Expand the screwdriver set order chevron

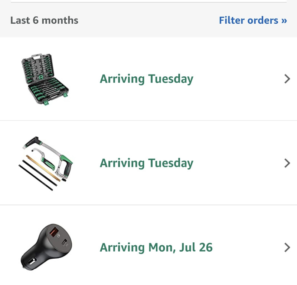tap(287, 79)
